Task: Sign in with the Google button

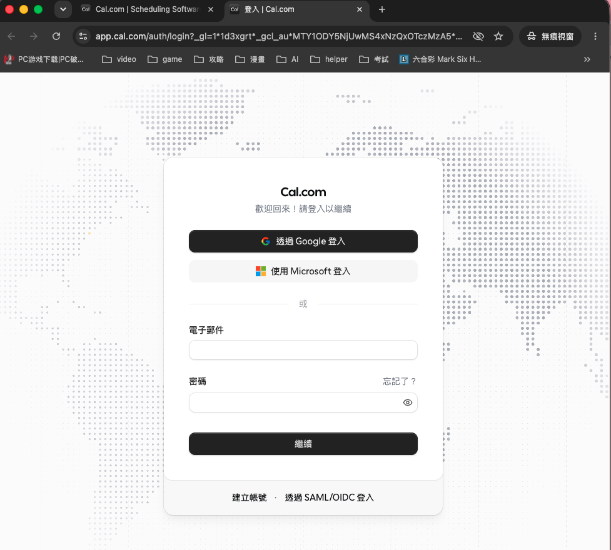Action: tap(303, 241)
